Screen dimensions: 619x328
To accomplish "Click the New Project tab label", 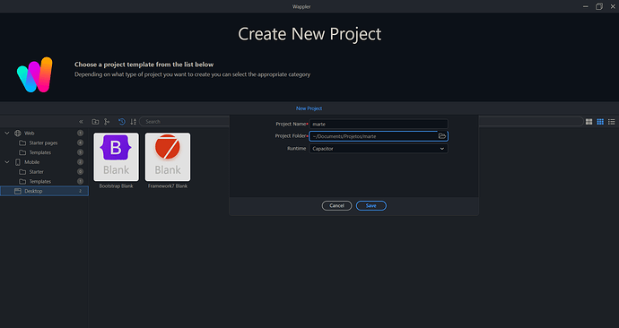I will click(309, 108).
